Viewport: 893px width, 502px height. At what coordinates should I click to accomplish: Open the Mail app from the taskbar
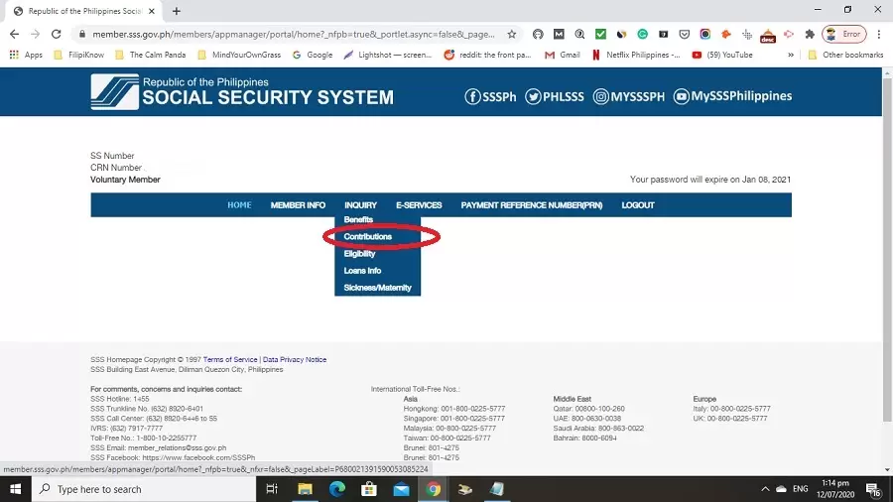[x=401, y=489]
